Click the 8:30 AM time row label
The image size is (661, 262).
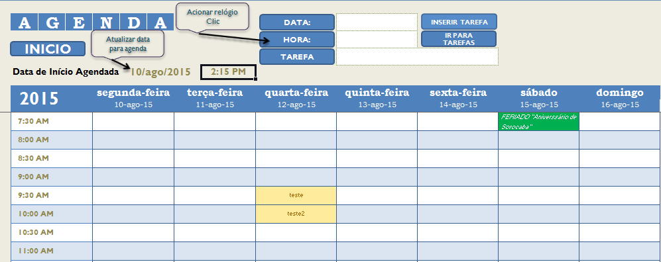pyautogui.click(x=52, y=158)
